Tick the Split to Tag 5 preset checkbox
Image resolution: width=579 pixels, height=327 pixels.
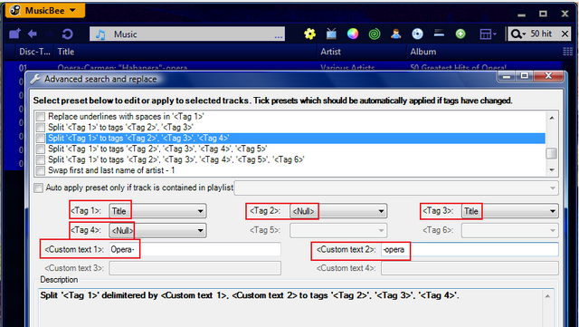coord(41,149)
